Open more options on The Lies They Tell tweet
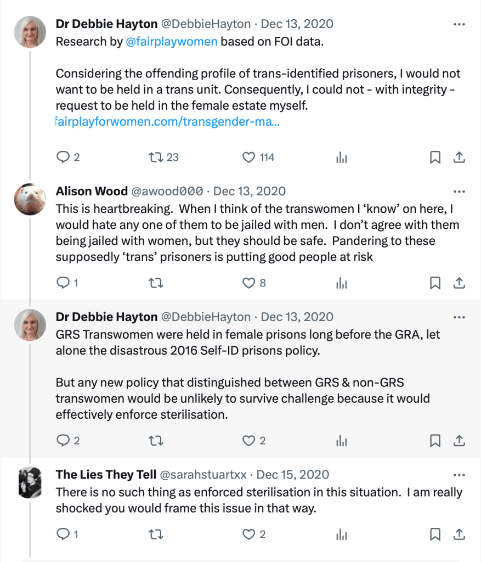Viewport: 481px width, 562px height. coord(459,475)
